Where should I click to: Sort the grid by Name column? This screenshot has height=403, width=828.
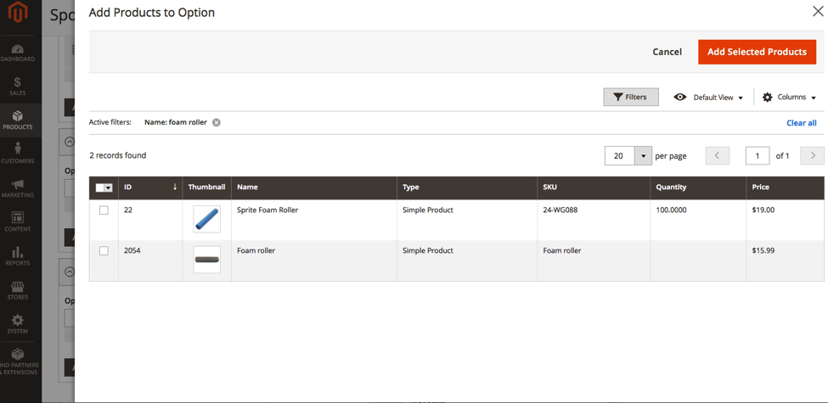pyautogui.click(x=247, y=188)
